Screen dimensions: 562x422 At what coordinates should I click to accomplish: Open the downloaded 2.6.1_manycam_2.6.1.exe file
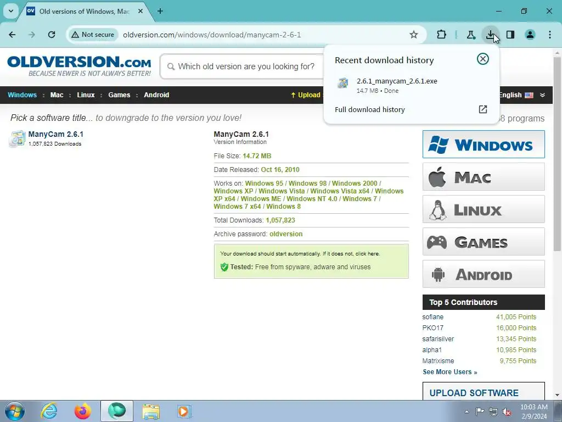pos(397,81)
